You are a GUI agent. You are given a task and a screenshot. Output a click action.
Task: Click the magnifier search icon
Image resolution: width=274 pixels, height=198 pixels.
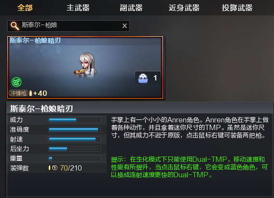pos(14,26)
